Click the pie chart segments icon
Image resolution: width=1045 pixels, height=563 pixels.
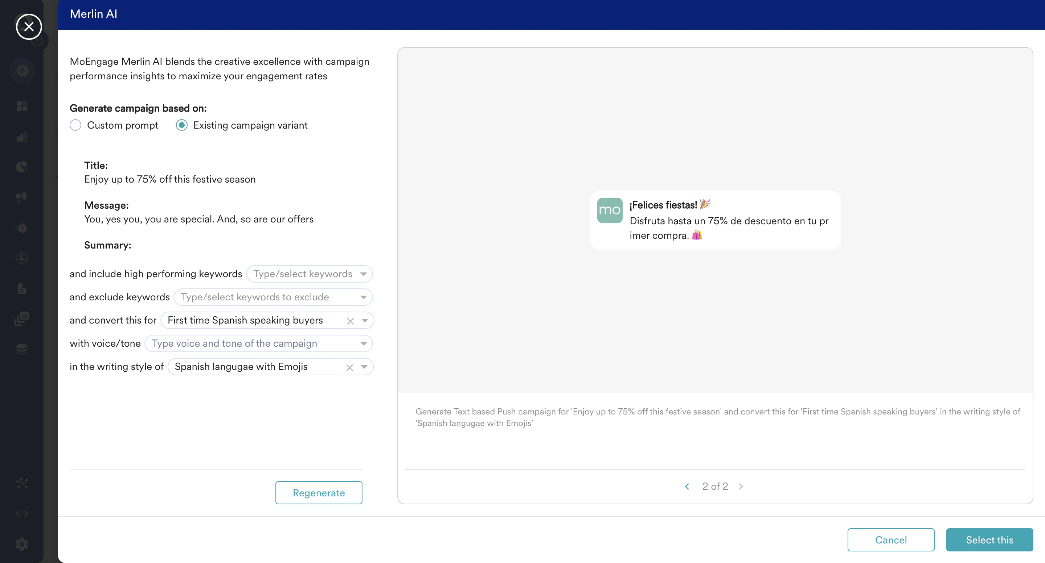click(22, 166)
